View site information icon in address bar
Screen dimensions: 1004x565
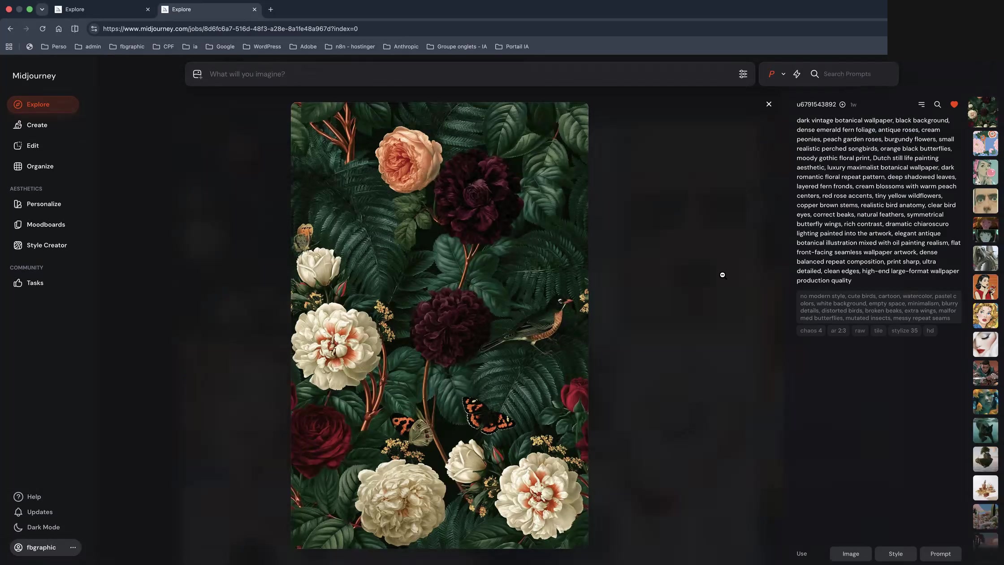pos(94,29)
